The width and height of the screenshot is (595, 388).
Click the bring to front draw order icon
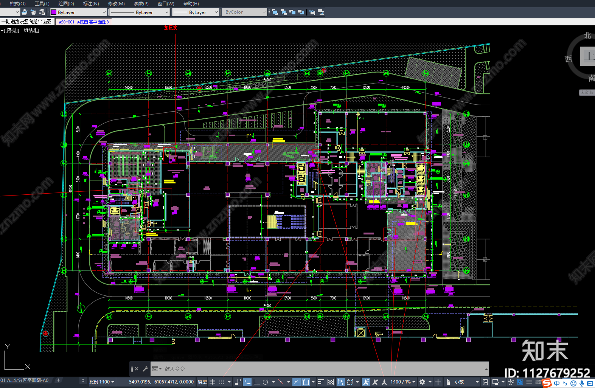tap(275, 12)
